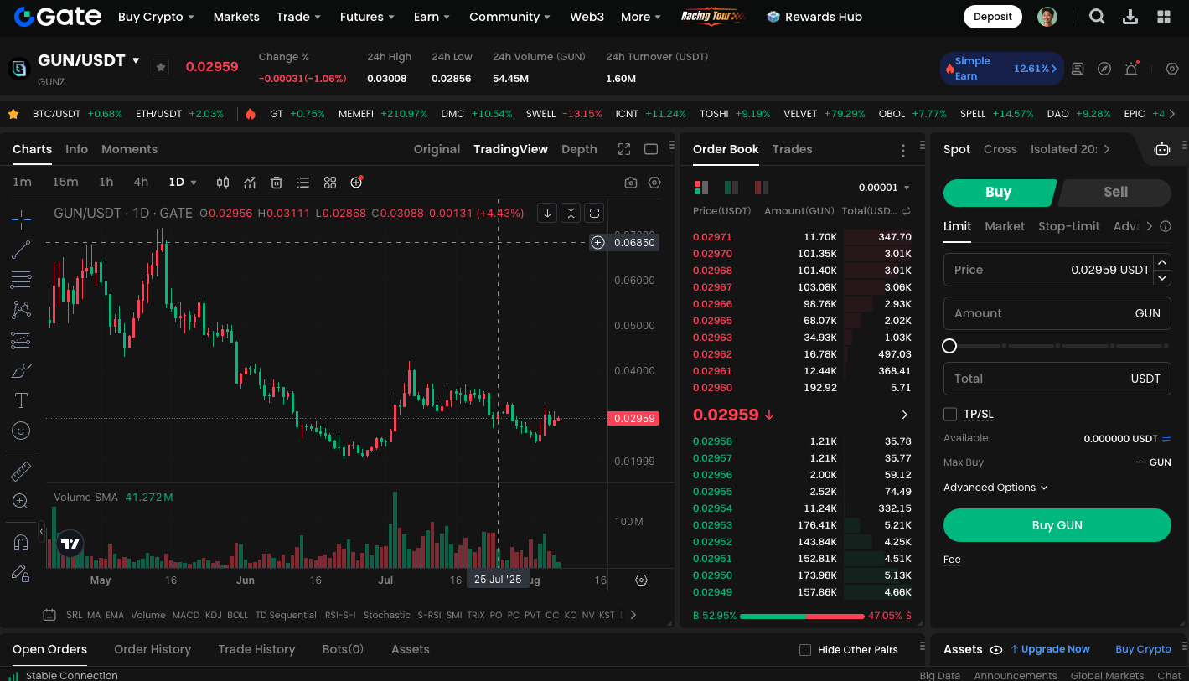Open the indicators icon in chart toolbar
This screenshot has height=681, width=1189.
pyautogui.click(x=250, y=183)
